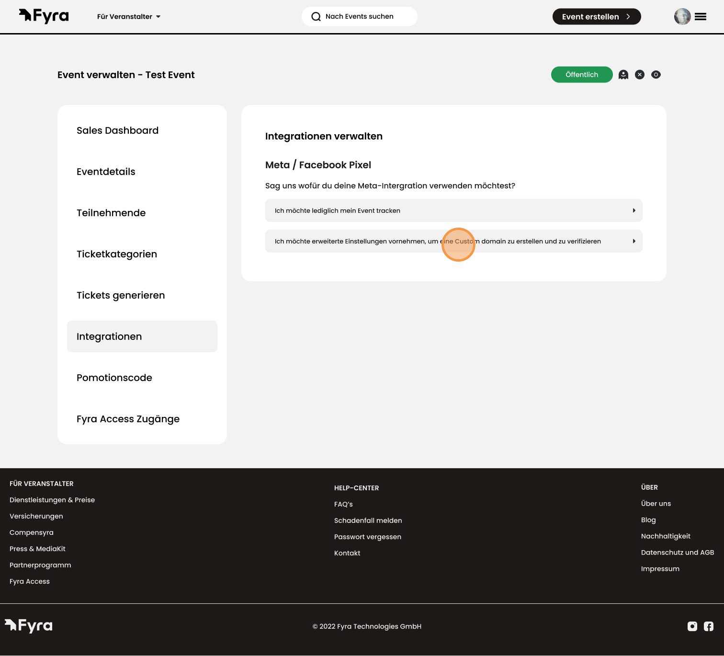Viewport: 724px width, 656px height.
Task: Open Fyra Access footer link
Action: tap(30, 581)
